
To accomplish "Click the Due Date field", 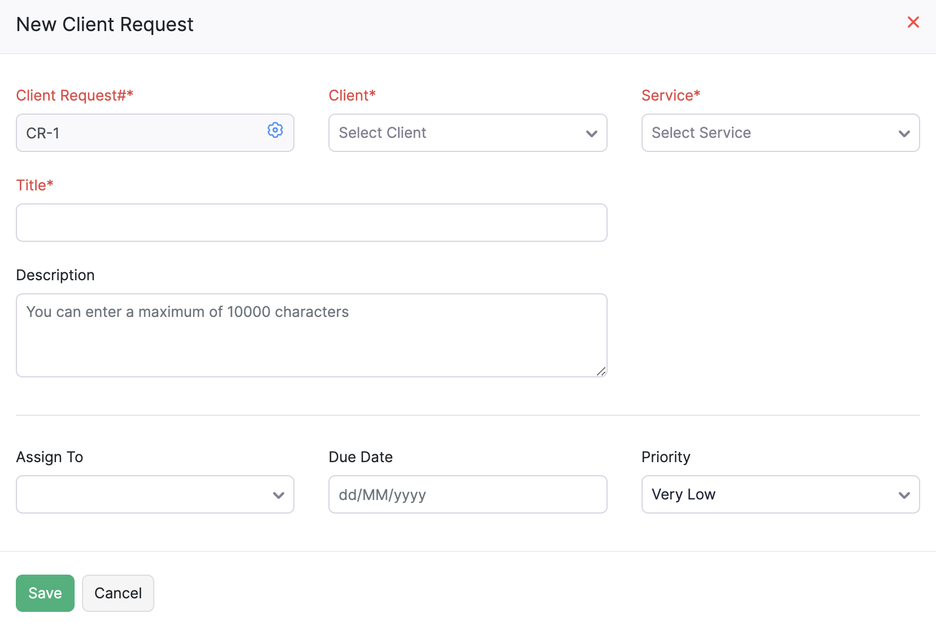I will pyautogui.click(x=467, y=494).
